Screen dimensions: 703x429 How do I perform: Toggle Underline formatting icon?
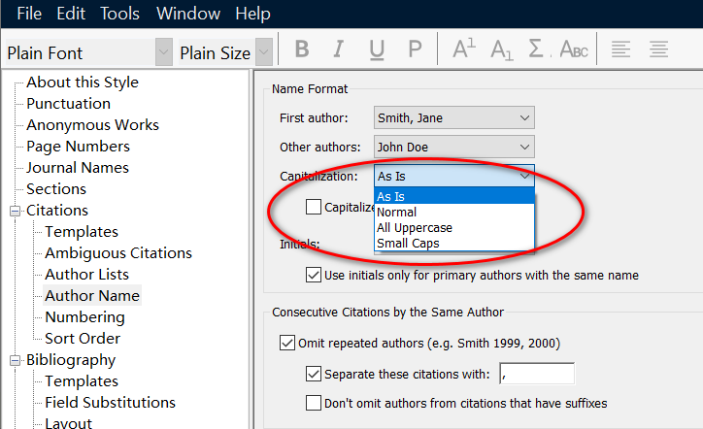click(x=377, y=49)
